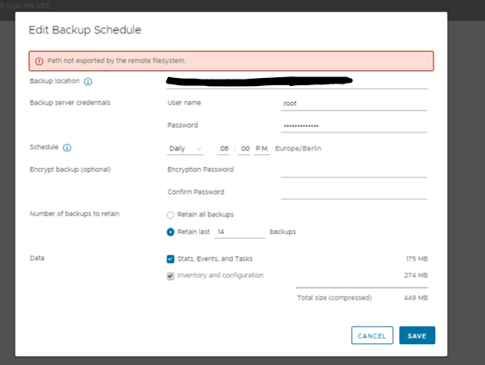Click the 175 MB size value
This screenshot has width=485, height=365.
point(417,259)
